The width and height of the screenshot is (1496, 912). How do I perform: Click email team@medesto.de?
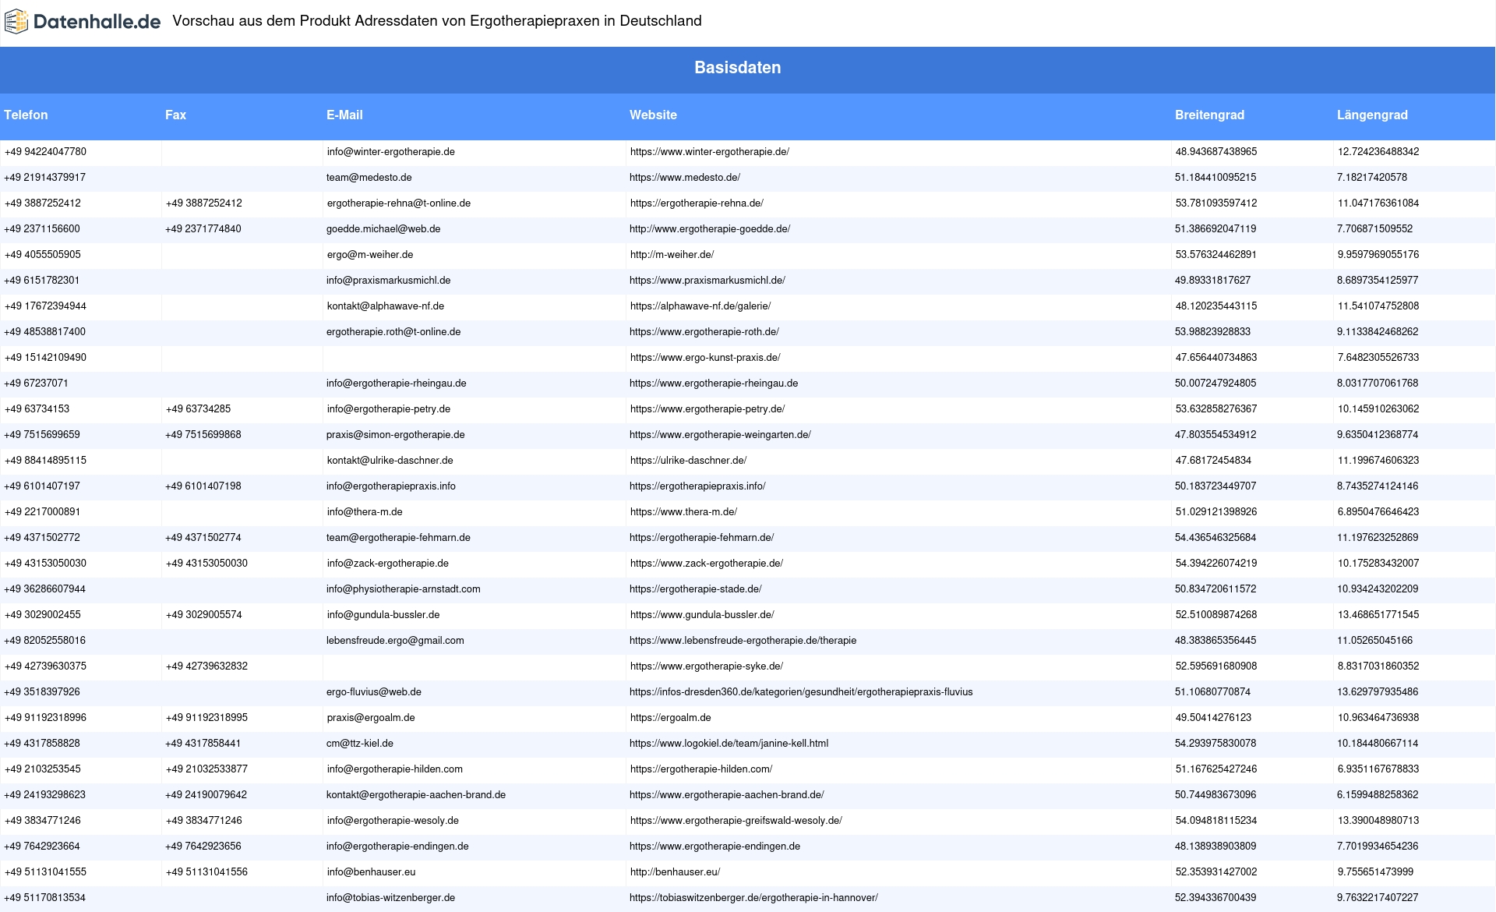tap(369, 178)
